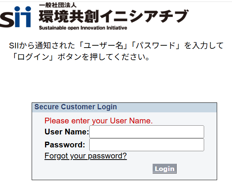Click the word Initiative in the English tagline
232x187 pixels.
coord(114,28)
